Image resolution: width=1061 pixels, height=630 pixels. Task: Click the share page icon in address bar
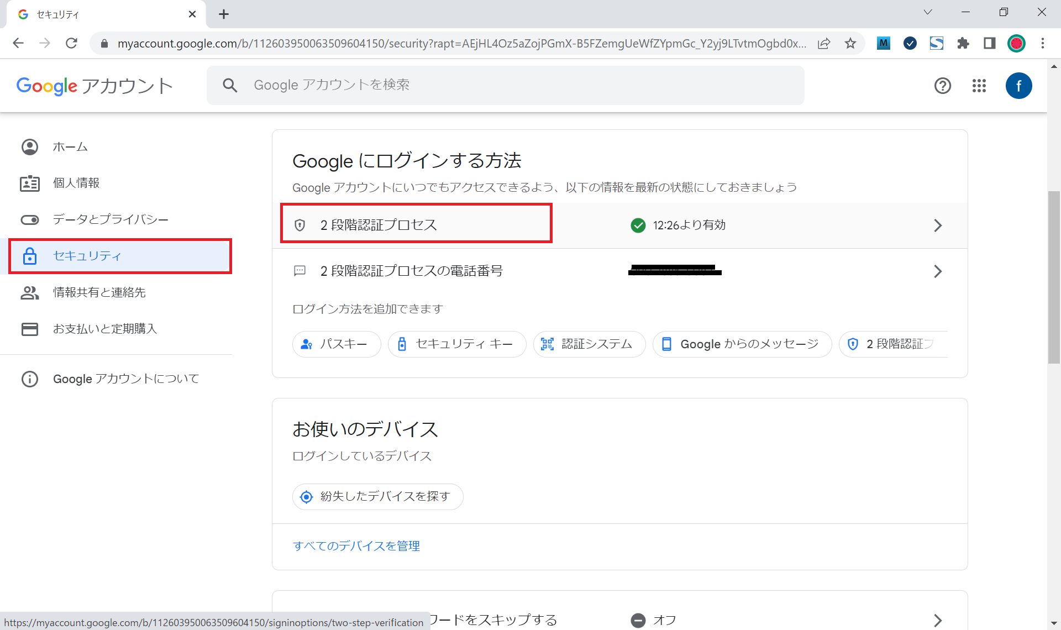coord(824,43)
